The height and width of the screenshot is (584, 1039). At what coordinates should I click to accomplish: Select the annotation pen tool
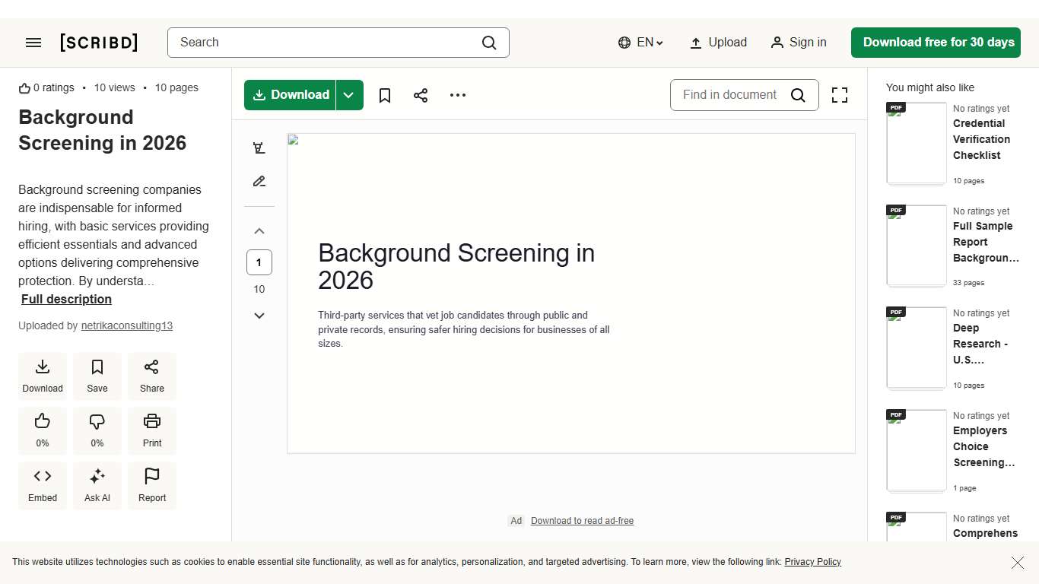(259, 181)
